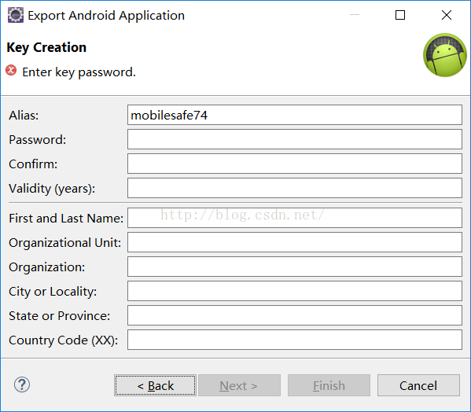Screen dimensions: 471x412
Task: Click into the Password input field
Action: pos(295,139)
